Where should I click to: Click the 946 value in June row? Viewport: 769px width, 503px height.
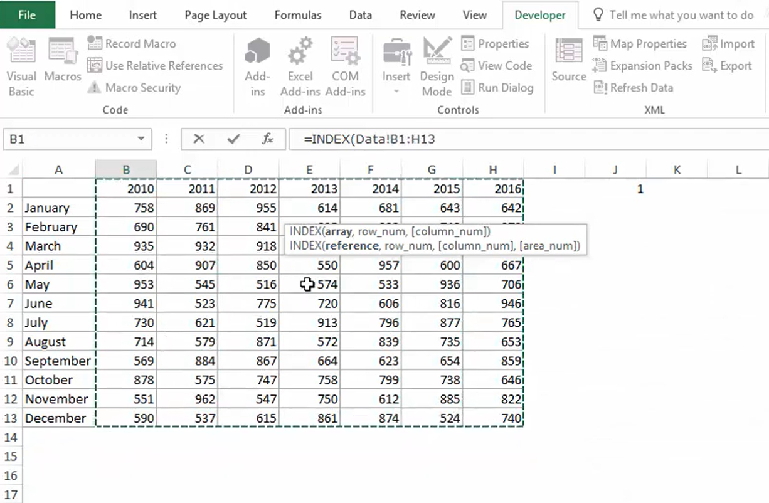coord(493,304)
